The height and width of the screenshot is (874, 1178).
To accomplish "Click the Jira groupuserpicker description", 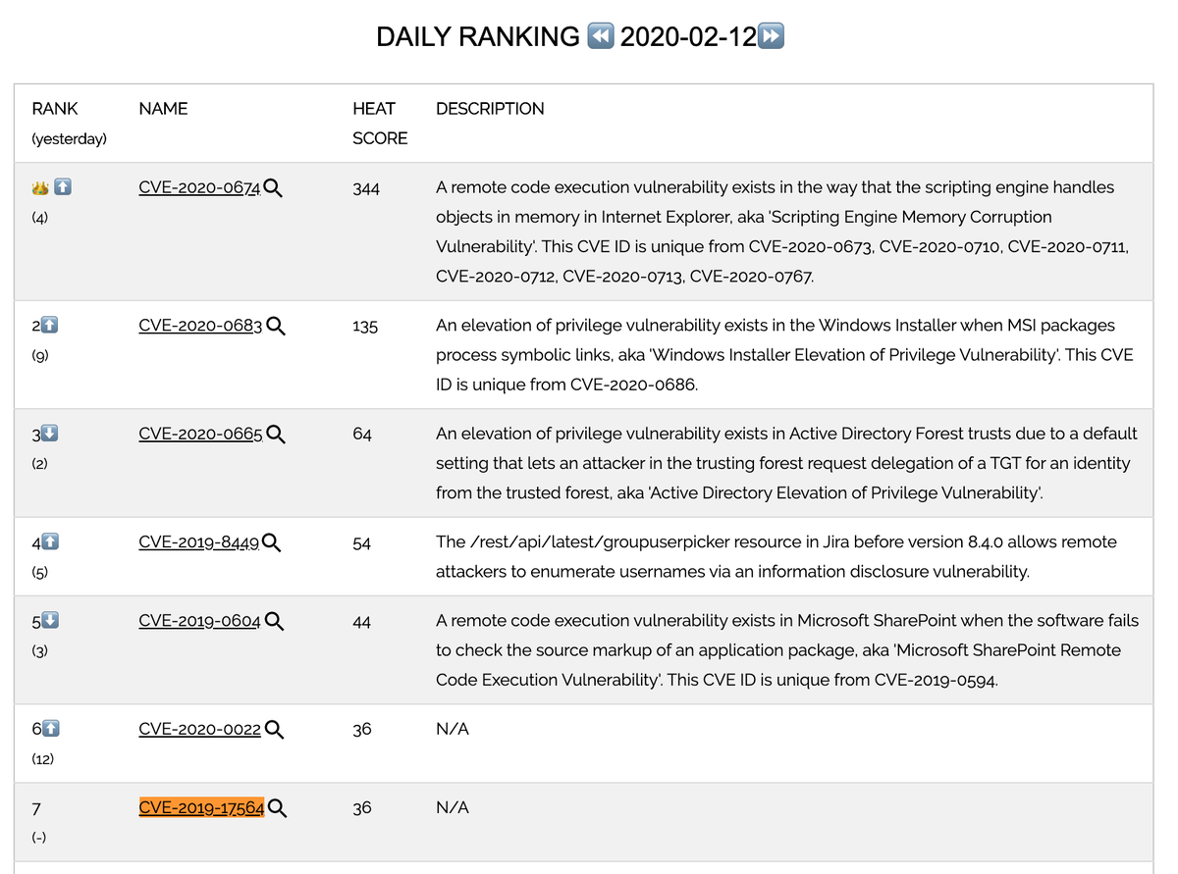I will coord(776,556).
